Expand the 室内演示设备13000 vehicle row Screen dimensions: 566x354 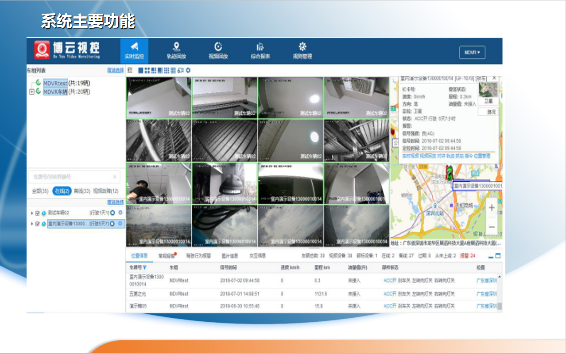(x=32, y=224)
